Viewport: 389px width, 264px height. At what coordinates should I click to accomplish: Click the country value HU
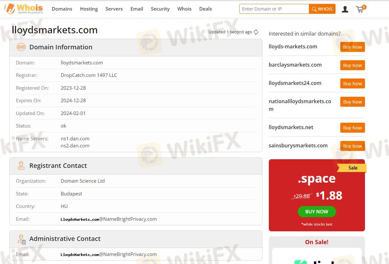pyautogui.click(x=64, y=206)
